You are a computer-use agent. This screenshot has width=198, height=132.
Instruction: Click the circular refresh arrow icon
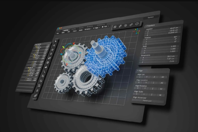pos(137,24)
